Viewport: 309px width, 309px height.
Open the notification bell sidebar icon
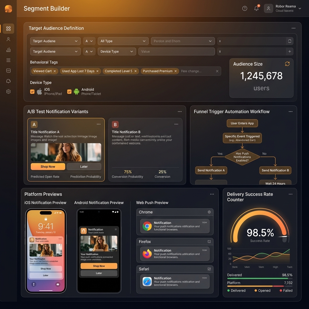click(x=8, y=81)
